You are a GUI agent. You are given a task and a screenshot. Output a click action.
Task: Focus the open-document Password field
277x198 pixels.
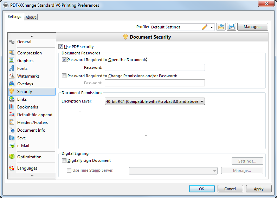[x=155, y=67]
